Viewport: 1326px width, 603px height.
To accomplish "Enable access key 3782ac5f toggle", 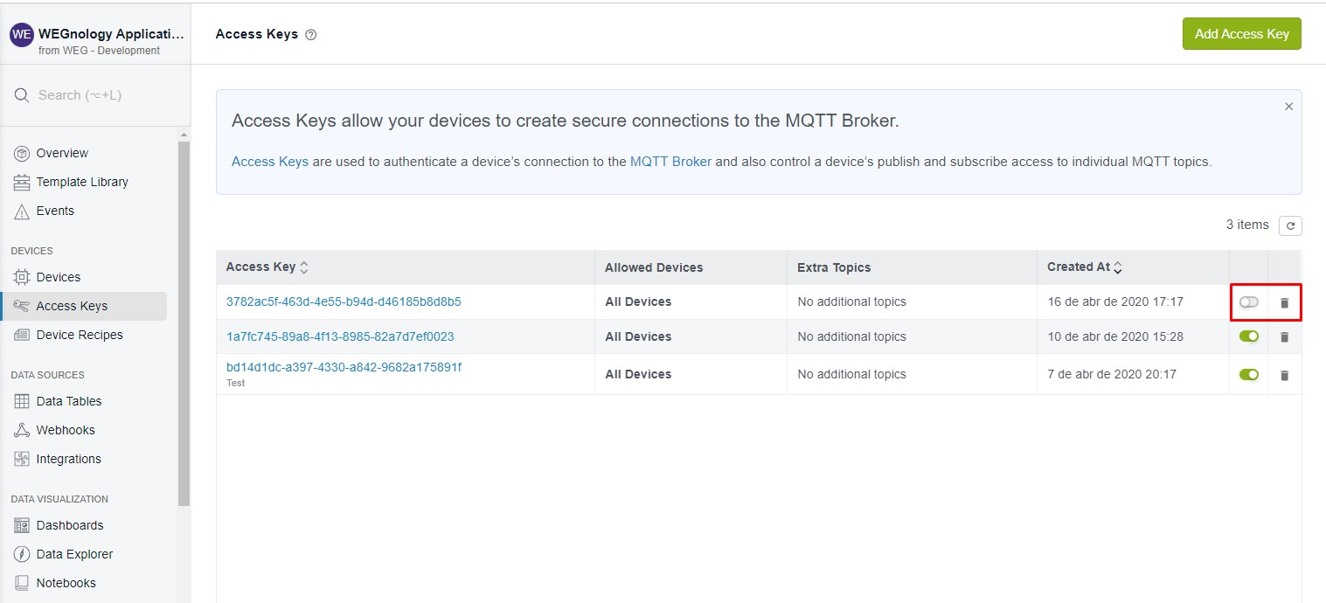I will [1249, 301].
